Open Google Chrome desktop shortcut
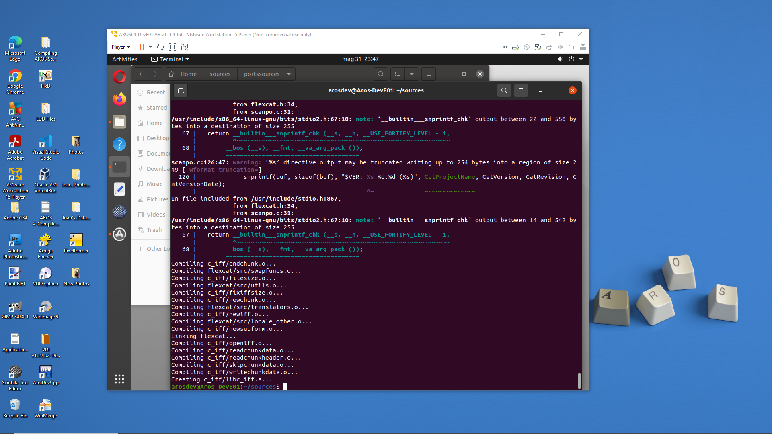The image size is (772, 434). [15, 82]
